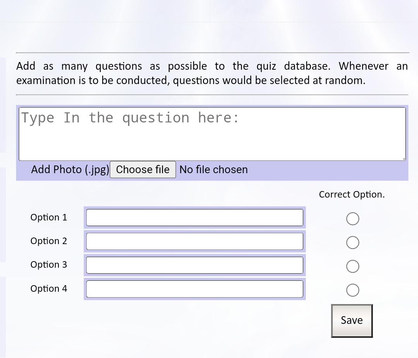Image resolution: width=418 pixels, height=358 pixels.
Task: Mark Option 3 as the correct option
Action: coord(352,267)
